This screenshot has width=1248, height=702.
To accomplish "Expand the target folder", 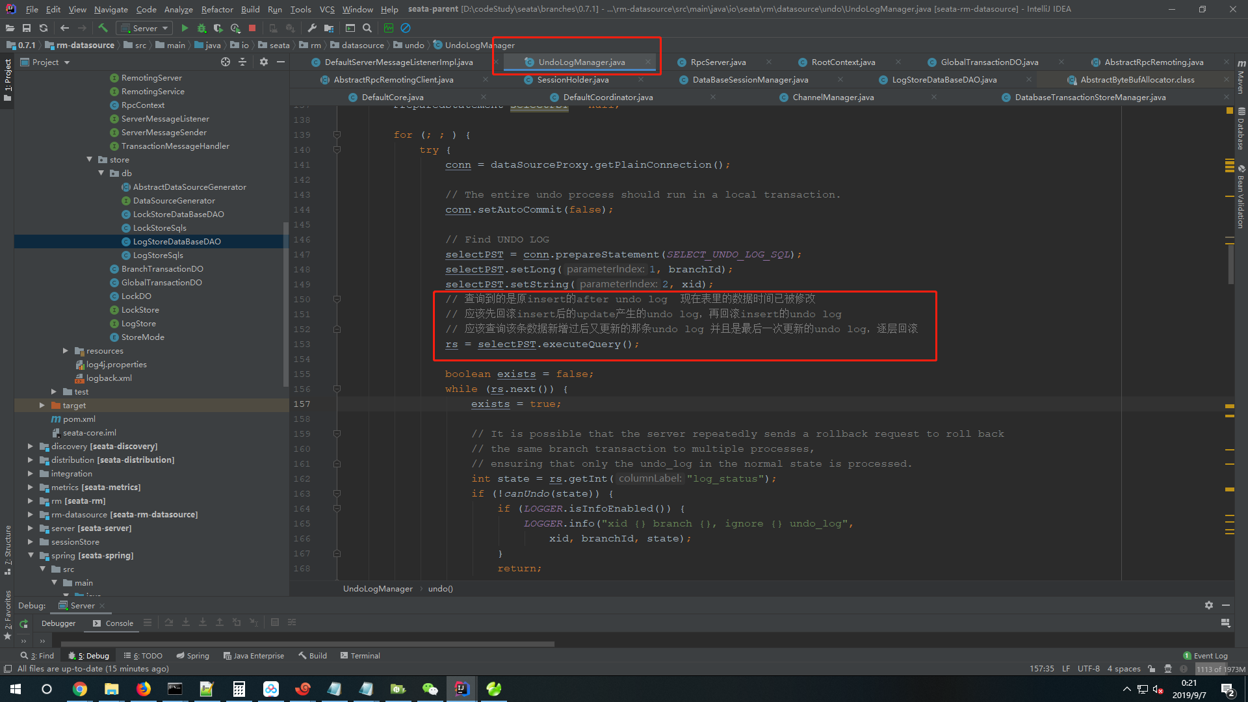I will [x=42, y=405].
